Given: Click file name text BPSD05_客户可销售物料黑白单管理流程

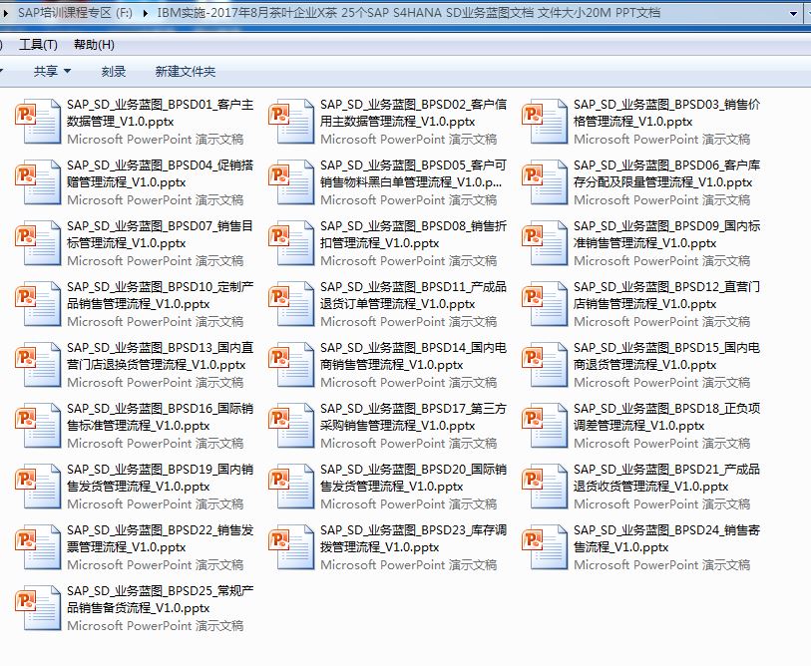Looking at the screenshot, I should tap(413, 173).
